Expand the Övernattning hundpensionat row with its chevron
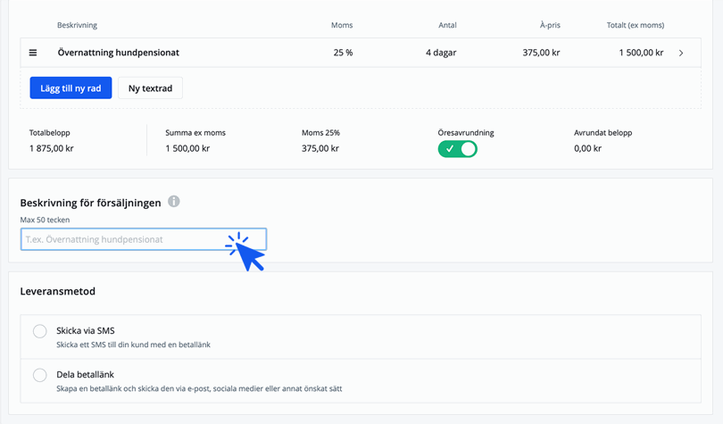Screen dimensions: 723x424 pos(681,53)
